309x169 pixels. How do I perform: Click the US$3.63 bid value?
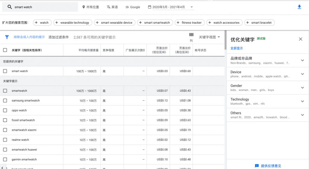pos(185,120)
